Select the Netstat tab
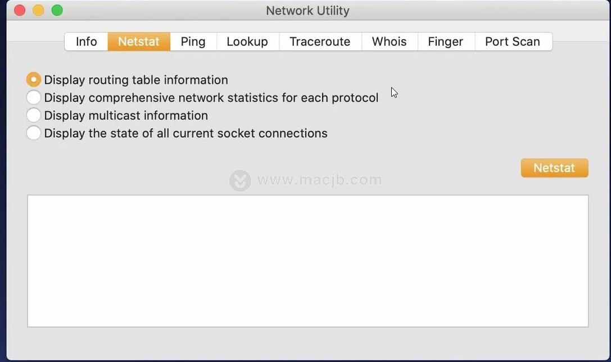Viewport: 611px width, 362px height. coord(139,41)
